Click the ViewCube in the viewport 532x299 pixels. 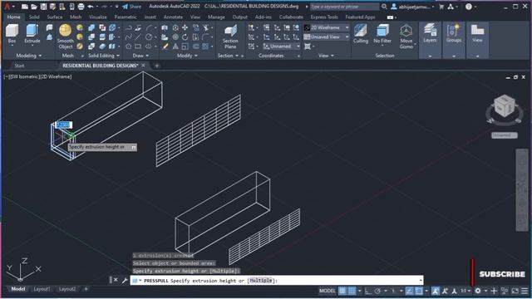click(505, 106)
